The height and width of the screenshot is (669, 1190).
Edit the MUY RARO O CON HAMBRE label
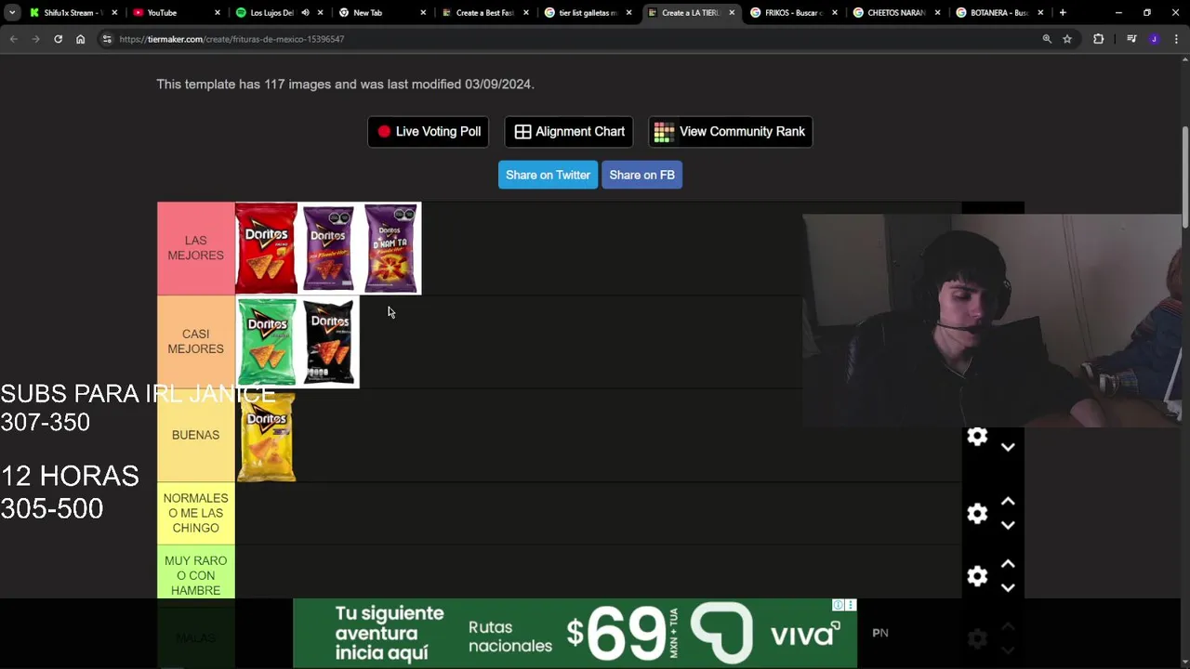pos(195,575)
